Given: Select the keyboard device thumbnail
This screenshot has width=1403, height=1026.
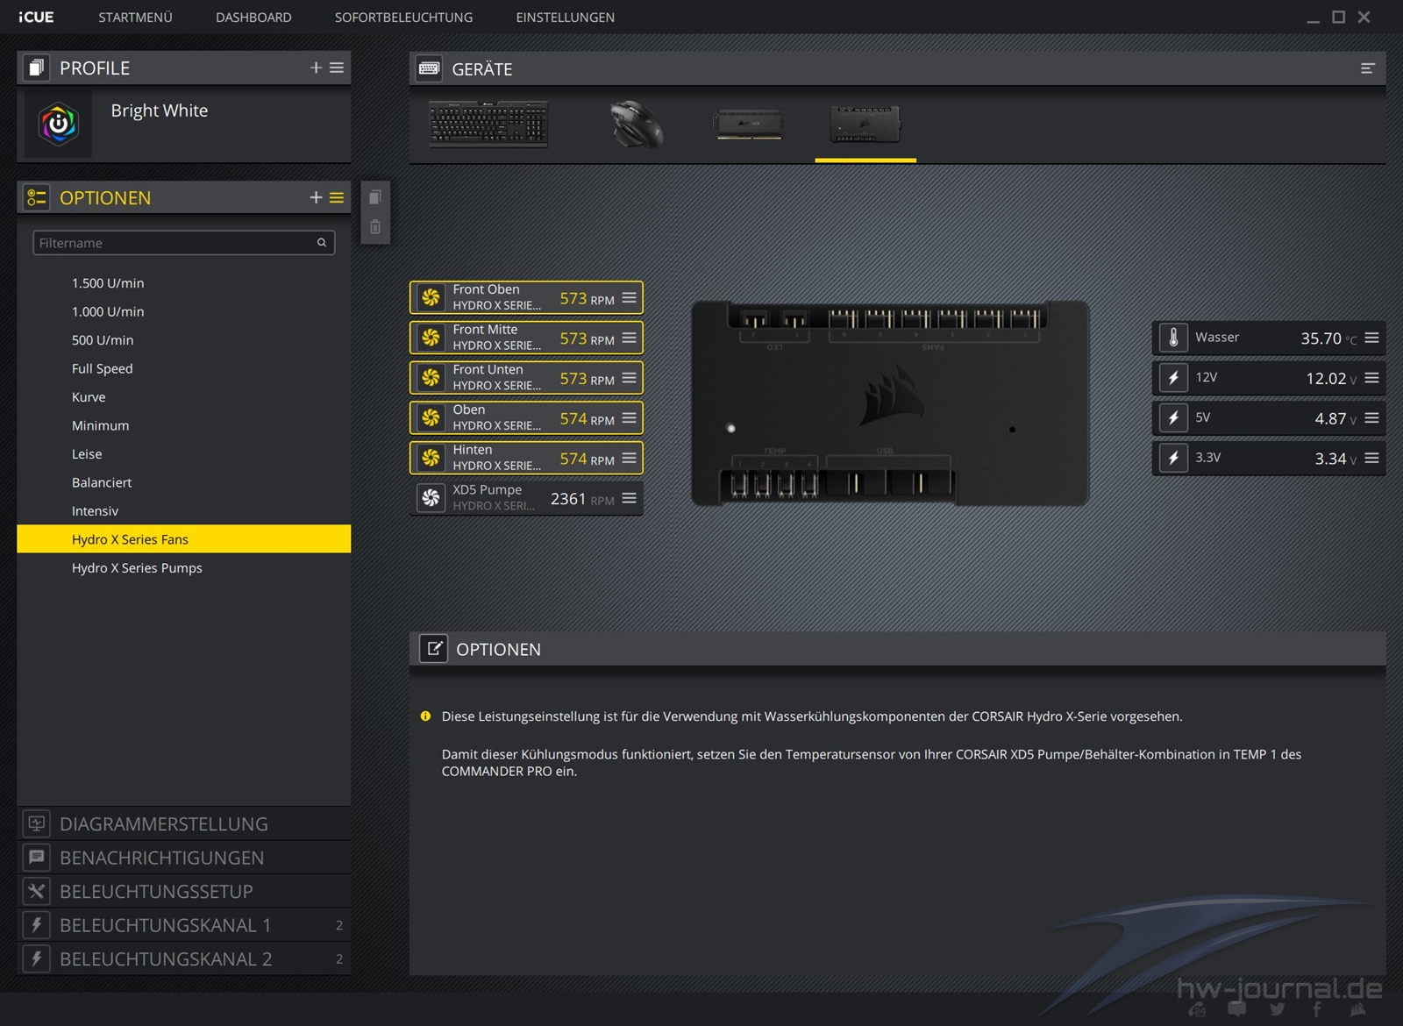Looking at the screenshot, I should (488, 124).
